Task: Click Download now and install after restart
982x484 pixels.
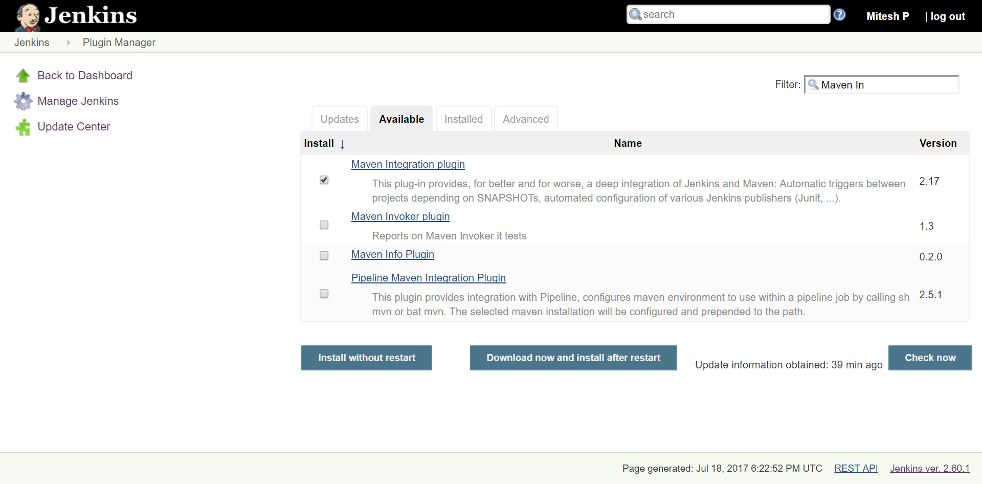Action: [x=573, y=358]
